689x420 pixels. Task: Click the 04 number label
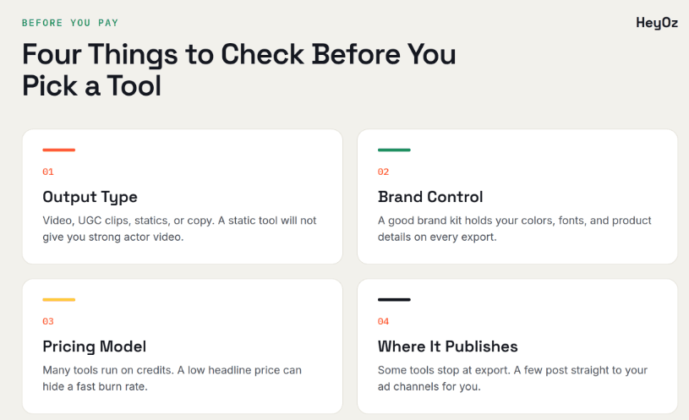[x=383, y=322]
